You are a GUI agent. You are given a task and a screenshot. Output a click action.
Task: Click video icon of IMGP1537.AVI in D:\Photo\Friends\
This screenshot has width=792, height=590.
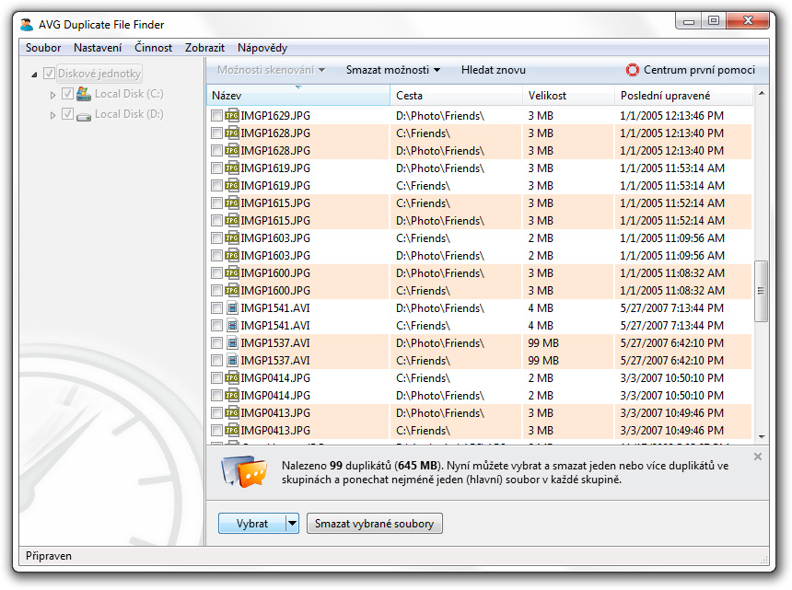point(232,343)
